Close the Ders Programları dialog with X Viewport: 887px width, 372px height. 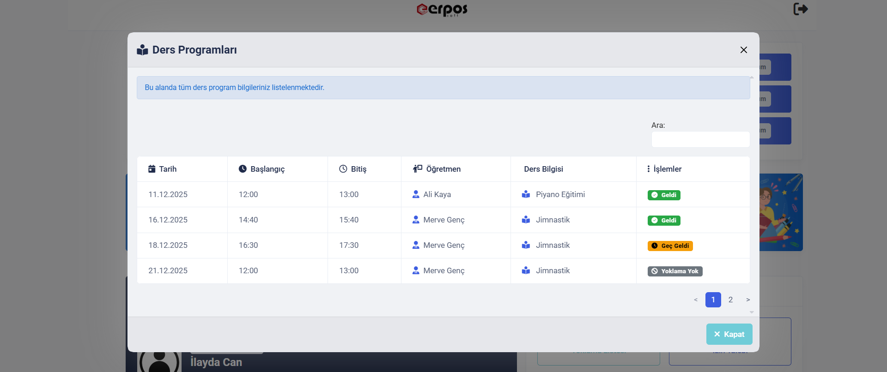pos(743,50)
